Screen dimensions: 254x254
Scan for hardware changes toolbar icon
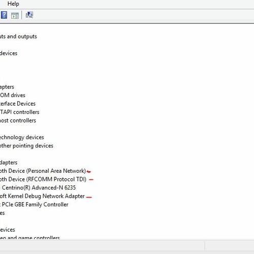(x=29, y=15)
